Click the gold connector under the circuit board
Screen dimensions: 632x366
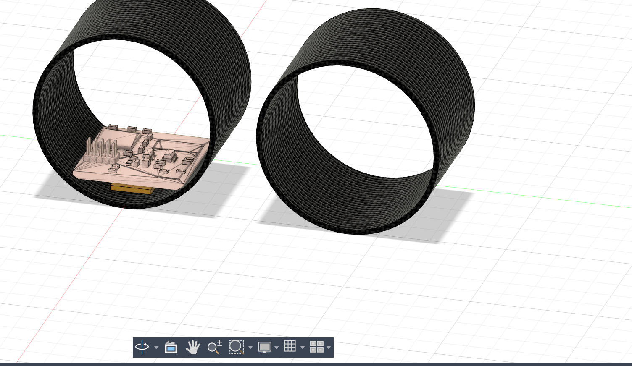131,188
